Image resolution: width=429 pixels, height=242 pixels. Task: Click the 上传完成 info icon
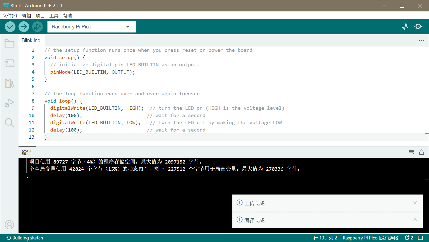239,203
